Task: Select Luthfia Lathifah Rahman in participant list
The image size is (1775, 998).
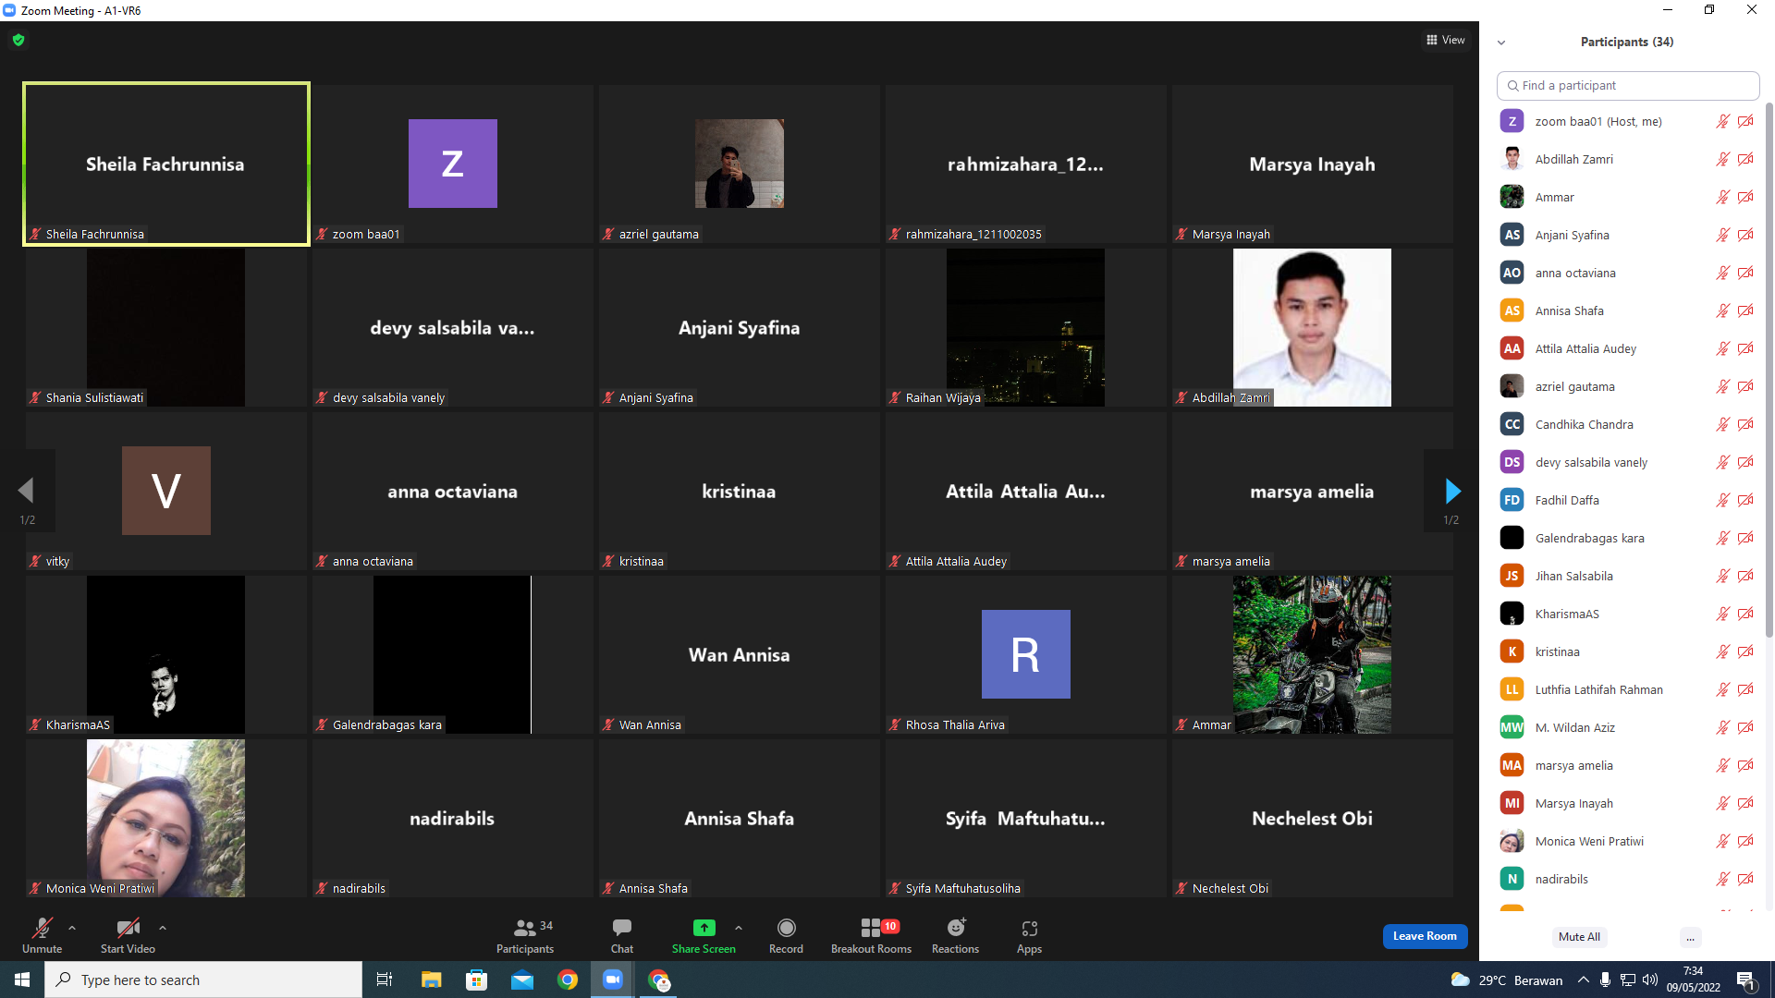Action: (1627, 689)
